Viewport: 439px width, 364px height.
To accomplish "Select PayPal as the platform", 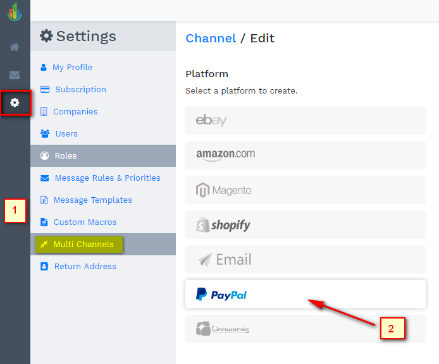I will point(305,294).
